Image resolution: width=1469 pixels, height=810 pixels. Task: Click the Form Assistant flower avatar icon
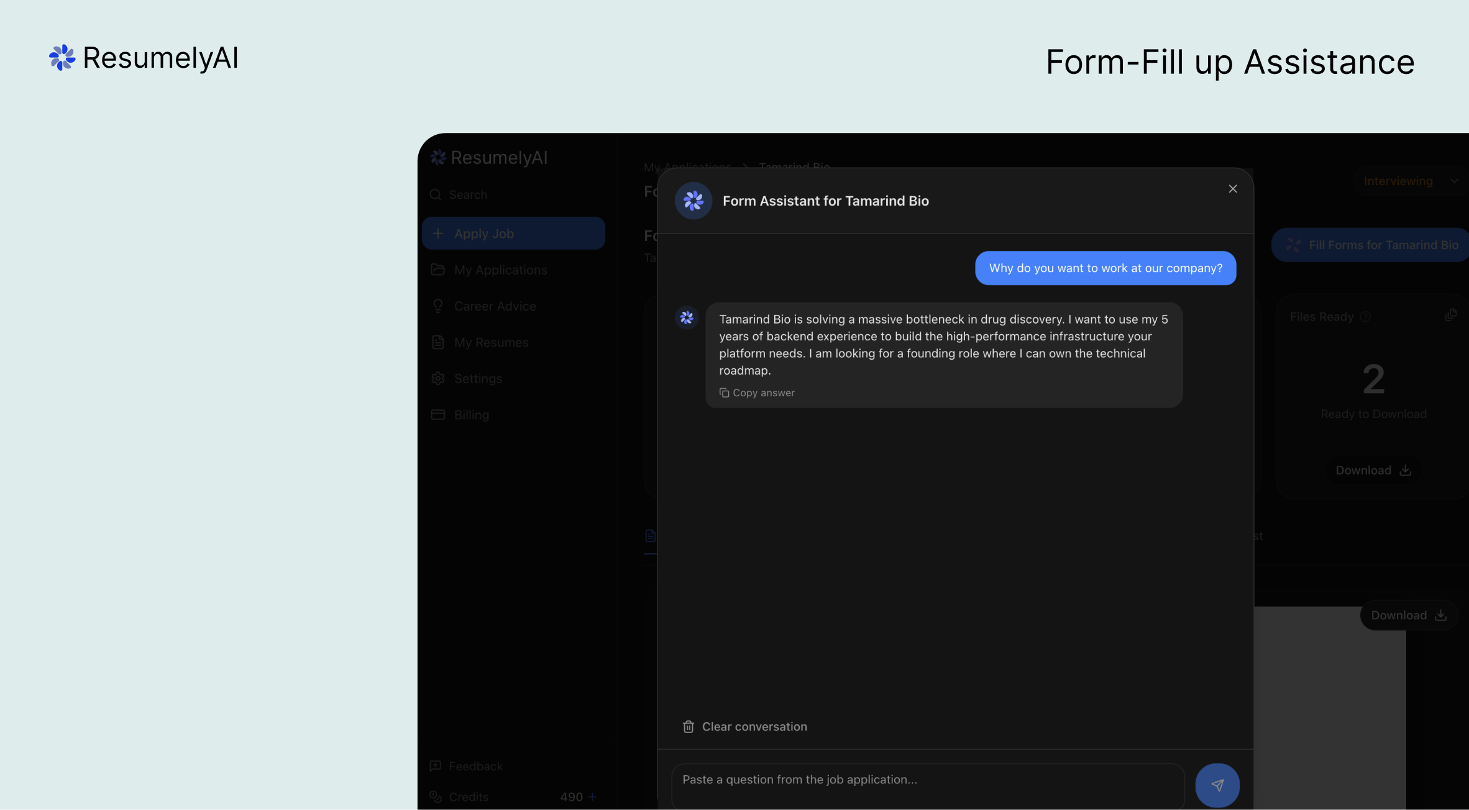click(x=693, y=201)
